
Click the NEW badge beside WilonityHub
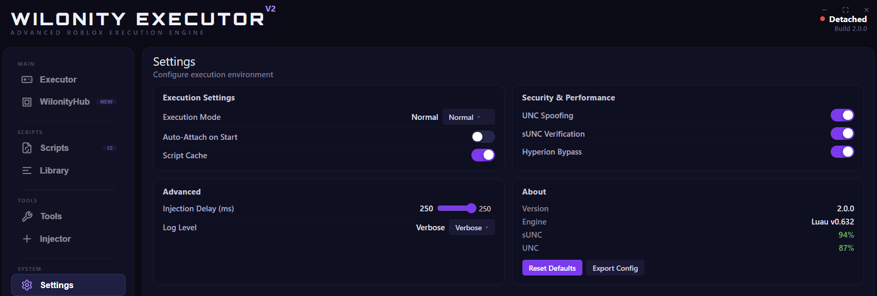(x=106, y=102)
